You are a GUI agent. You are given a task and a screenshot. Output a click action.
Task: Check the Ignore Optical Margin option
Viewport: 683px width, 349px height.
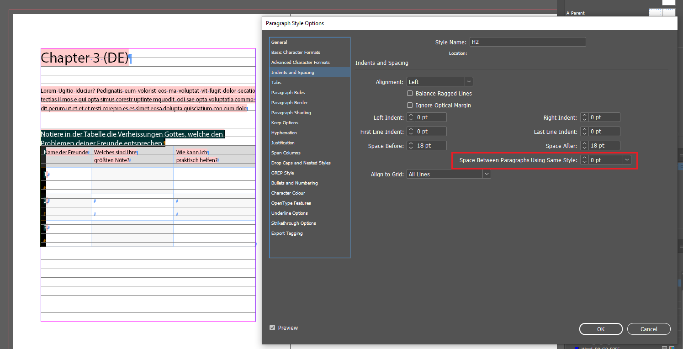pyautogui.click(x=410, y=105)
